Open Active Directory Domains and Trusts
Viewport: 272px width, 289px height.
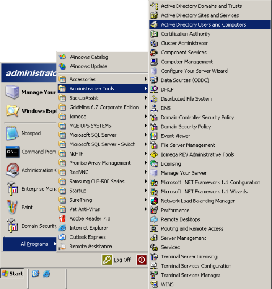210,6
